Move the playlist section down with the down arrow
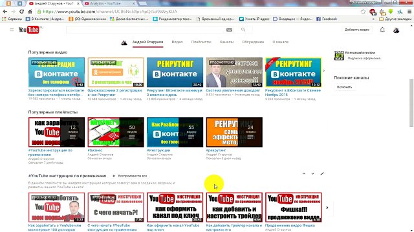This screenshot has height=232, width=414. (x=313, y=173)
